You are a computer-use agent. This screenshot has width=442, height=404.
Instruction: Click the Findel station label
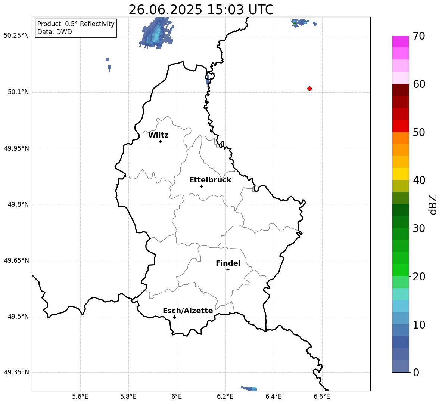click(228, 263)
